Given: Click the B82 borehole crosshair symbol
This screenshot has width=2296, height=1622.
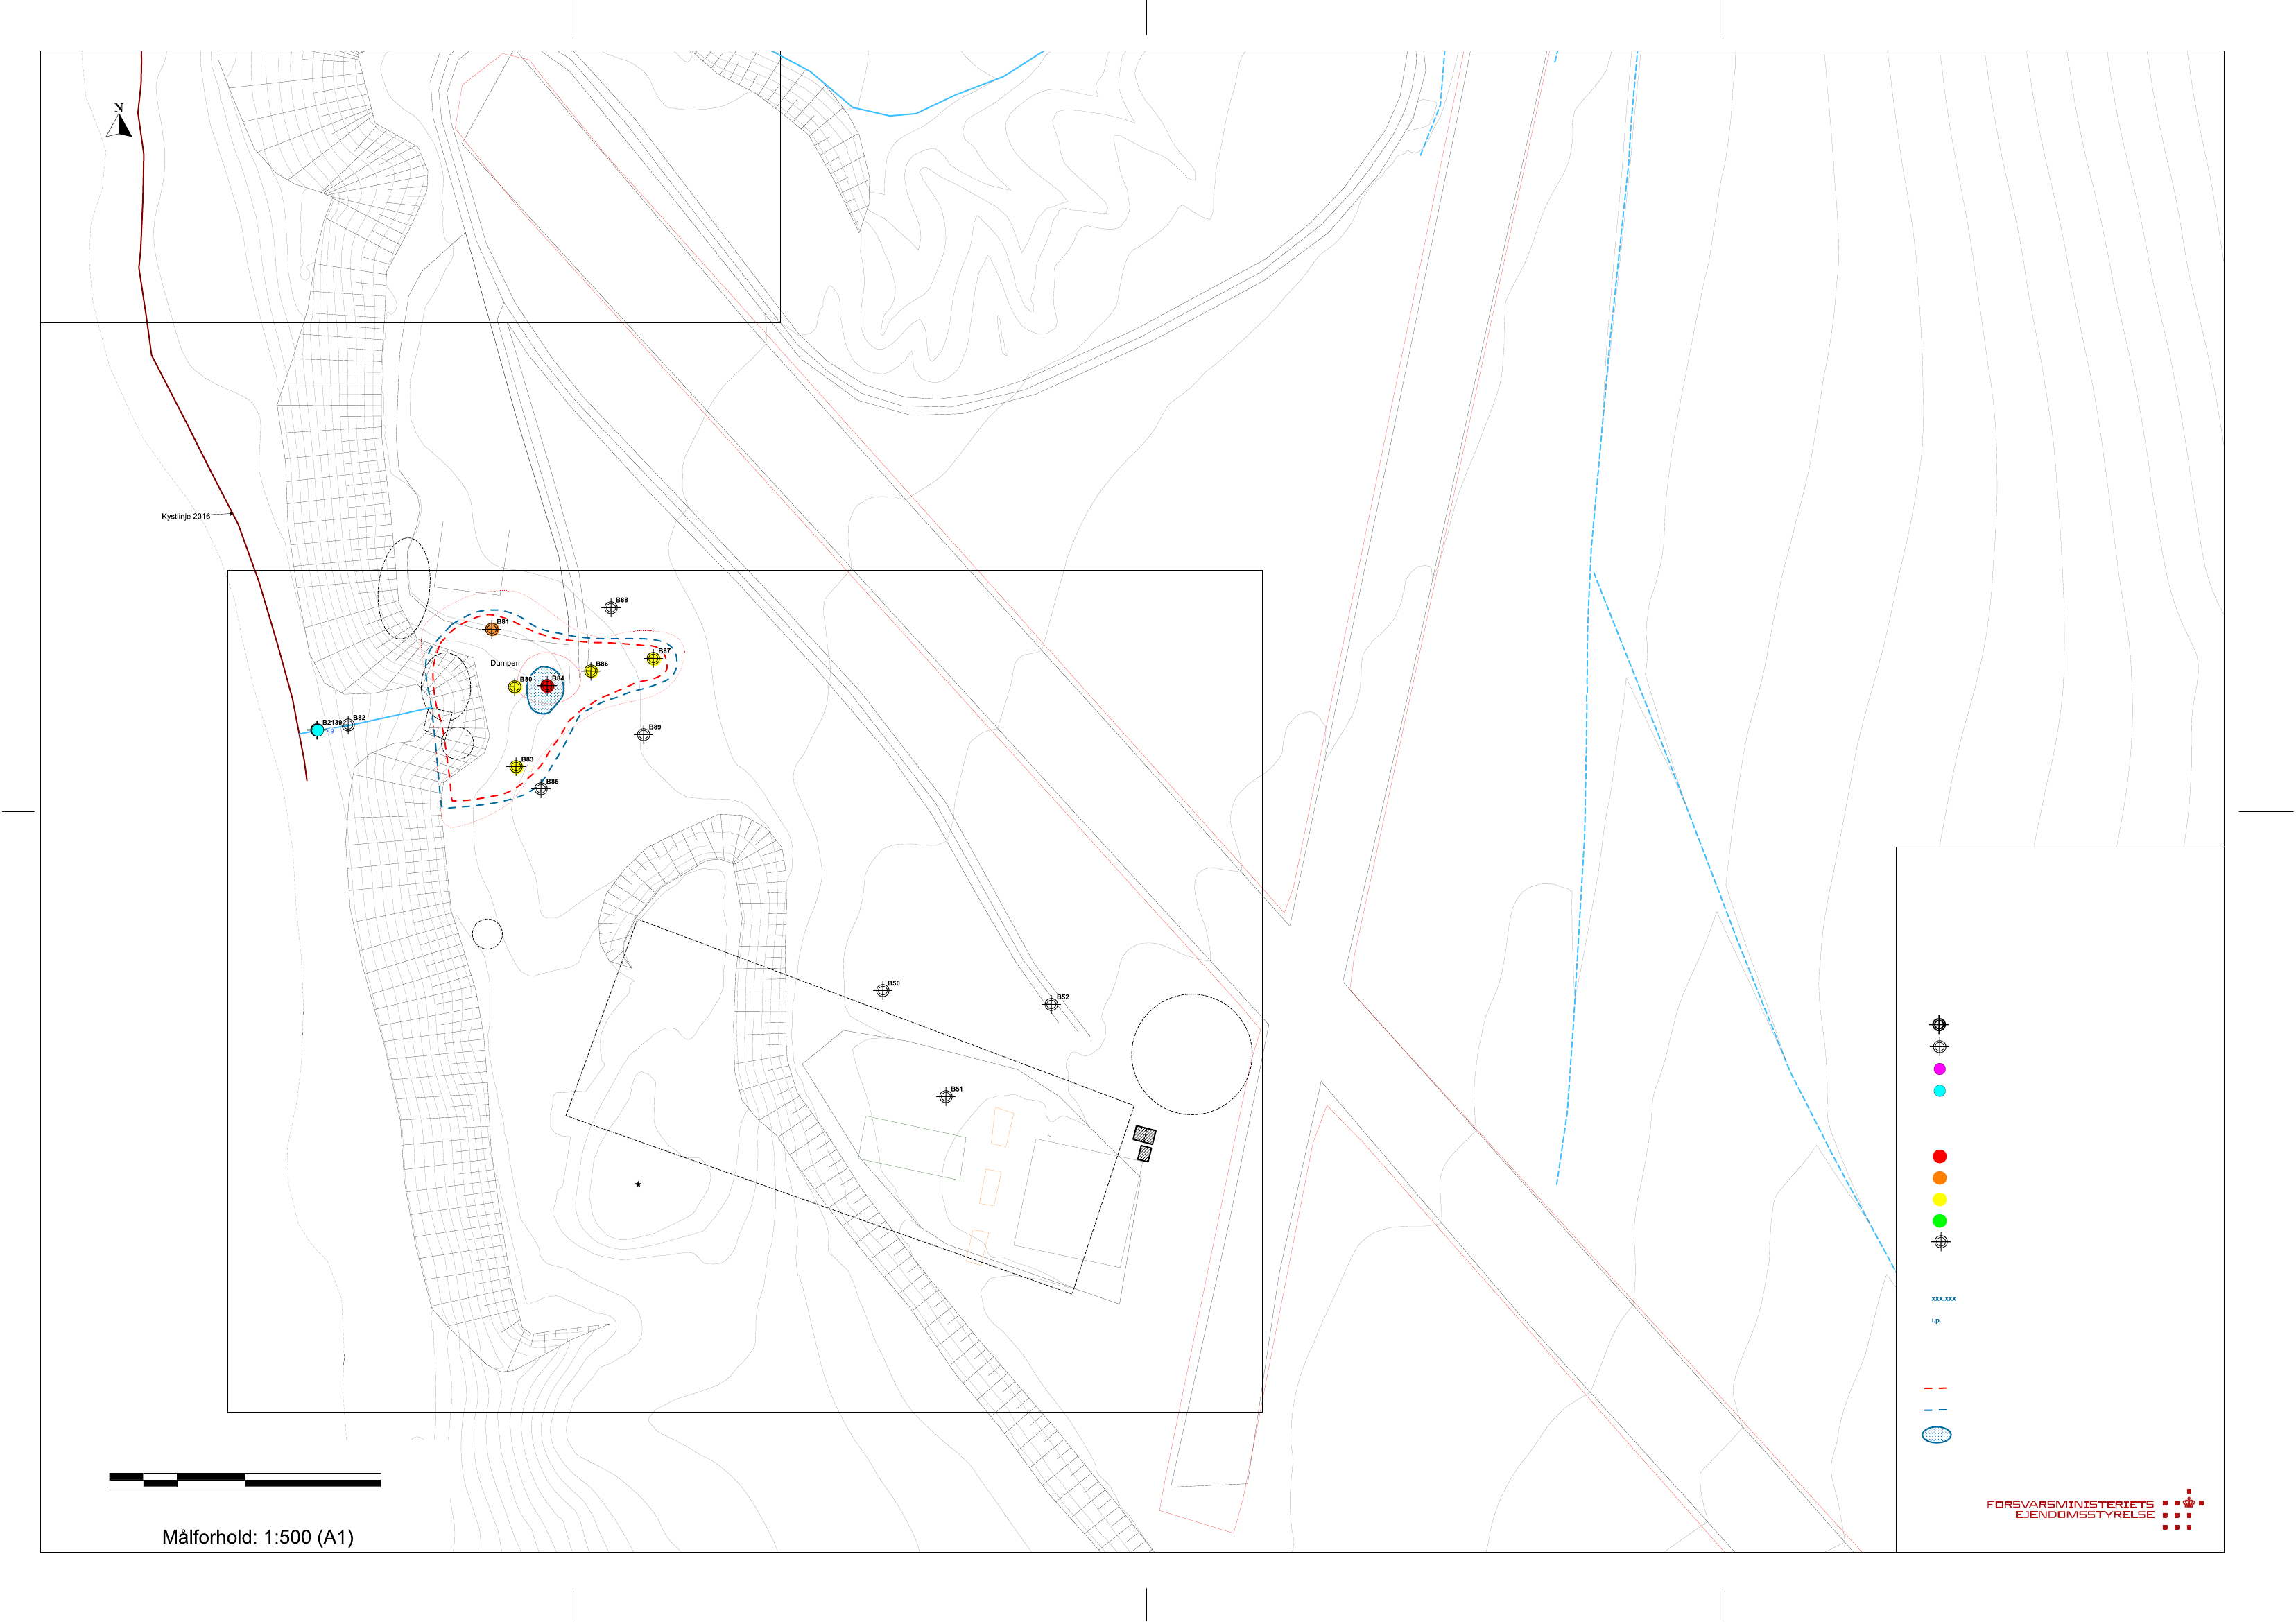Looking at the screenshot, I should (x=348, y=725).
